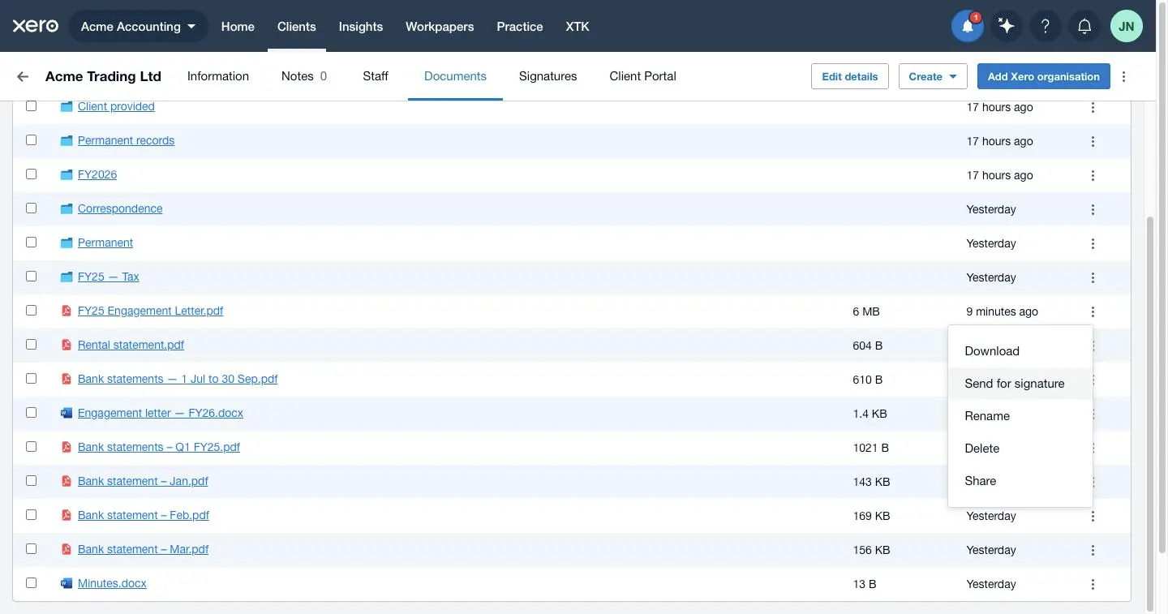This screenshot has height=614, width=1168.
Task: Tick the checkbox for Engagement letter — FY26.docx
Action: (x=31, y=412)
